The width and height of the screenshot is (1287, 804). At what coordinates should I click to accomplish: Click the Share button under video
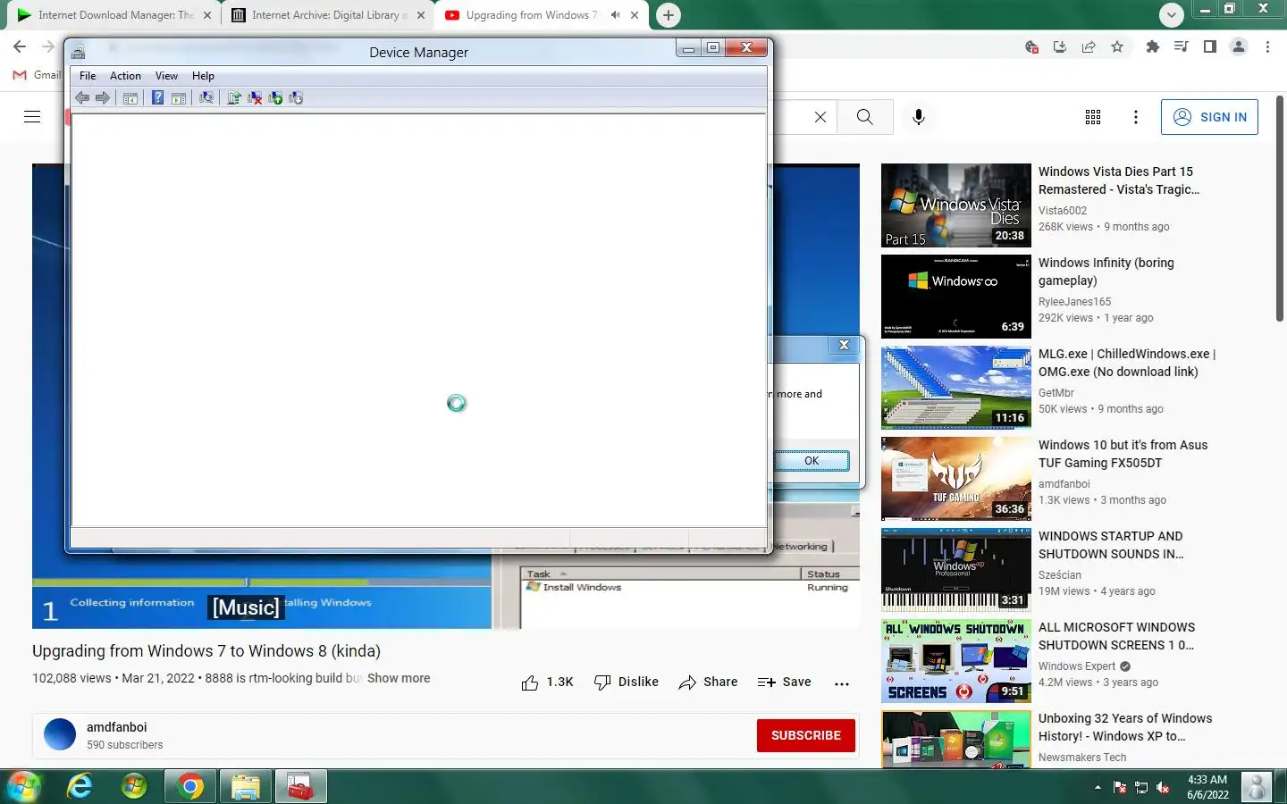[708, 683]
